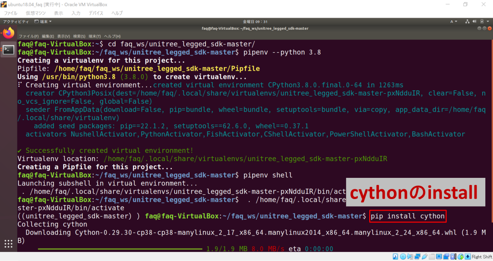Click the Ubuntu network wired status icon

pyautogui.click(x=467, y=21)
